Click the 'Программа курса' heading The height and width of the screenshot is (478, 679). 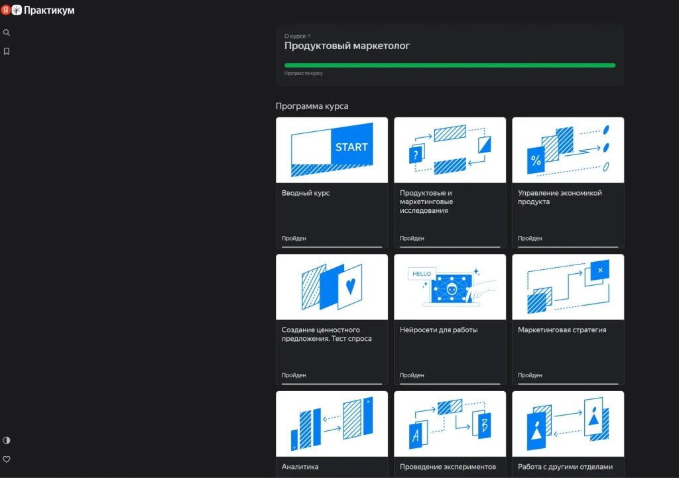tap(312, 106)
